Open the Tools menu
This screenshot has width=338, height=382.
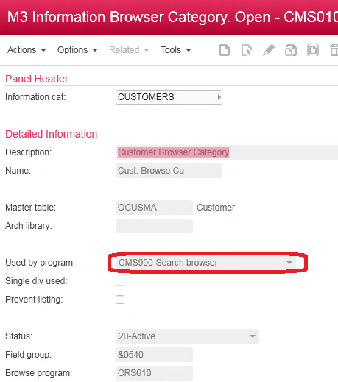(176, 50)
